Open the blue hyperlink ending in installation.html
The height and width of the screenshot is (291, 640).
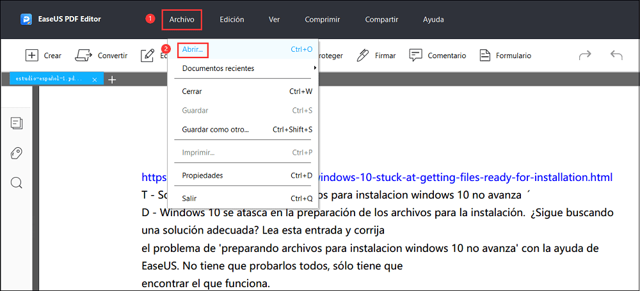coord(465,178)
